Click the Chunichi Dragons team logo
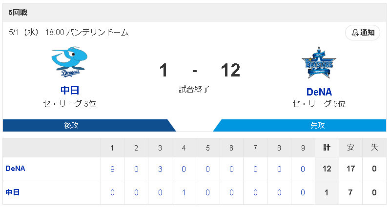Screen dimensions: 389x208 pos(69,62)
